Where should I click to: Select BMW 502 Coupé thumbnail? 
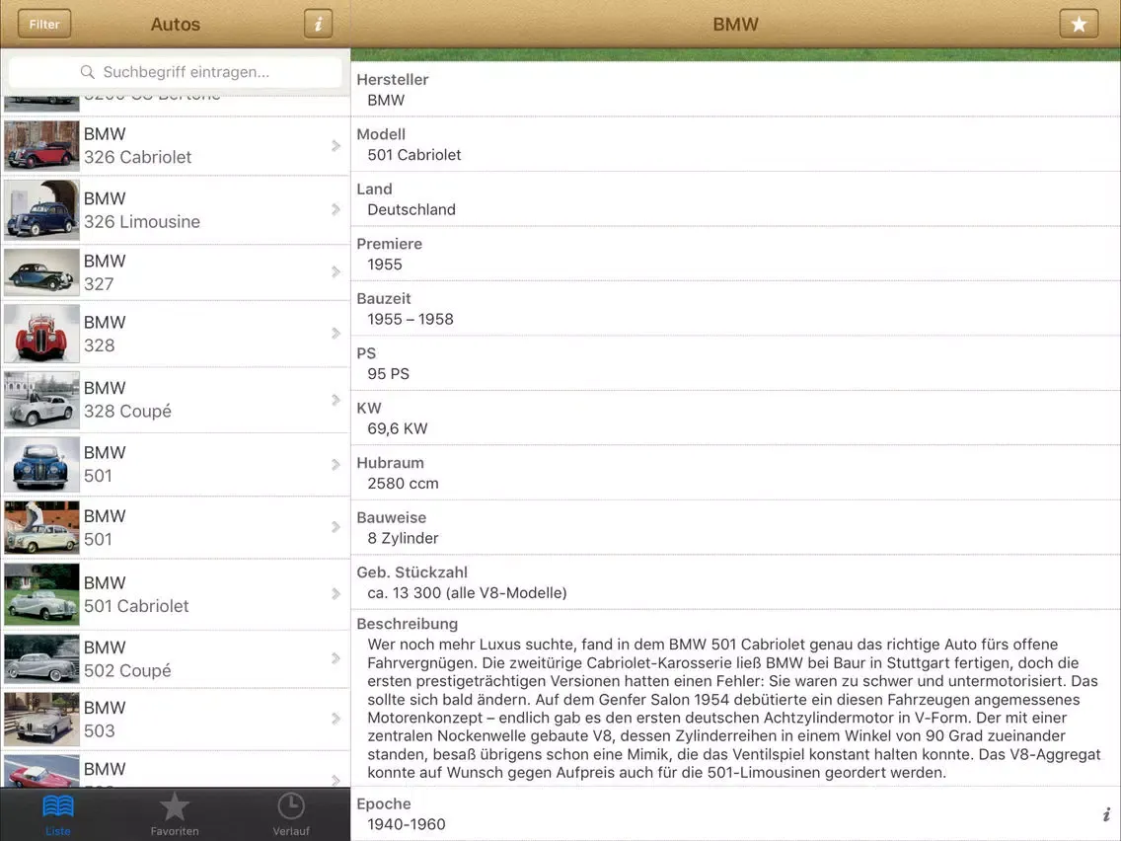[41, 658]
